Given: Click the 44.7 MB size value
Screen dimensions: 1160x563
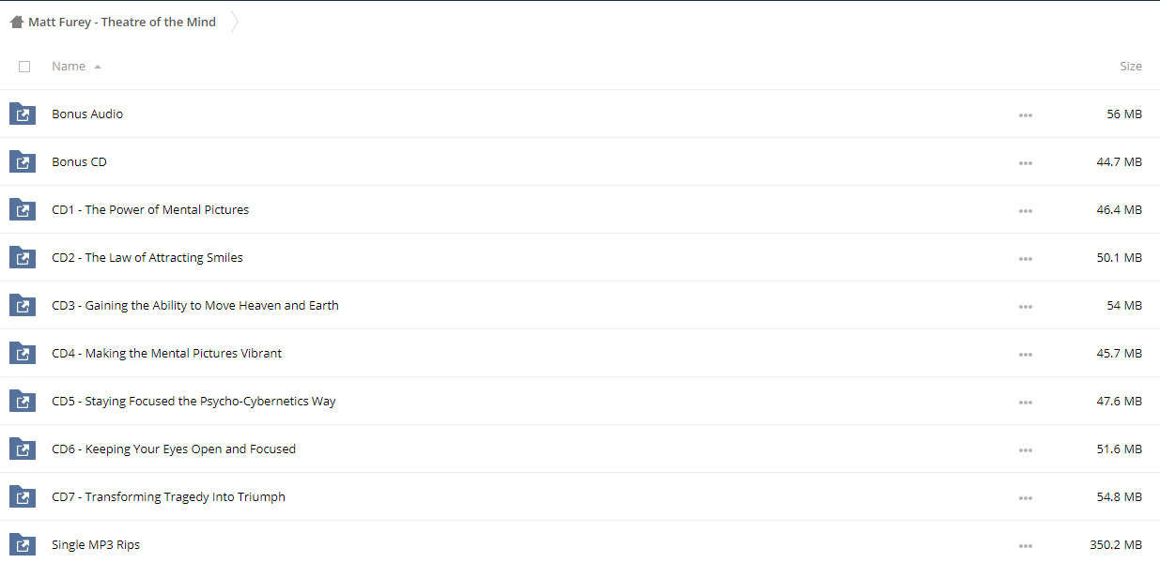Looking at the screenshot, I should point(1120,161).
